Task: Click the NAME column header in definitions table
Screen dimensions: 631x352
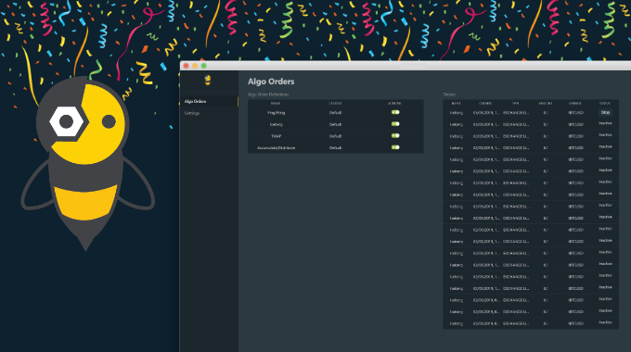Action: (276, 103)
